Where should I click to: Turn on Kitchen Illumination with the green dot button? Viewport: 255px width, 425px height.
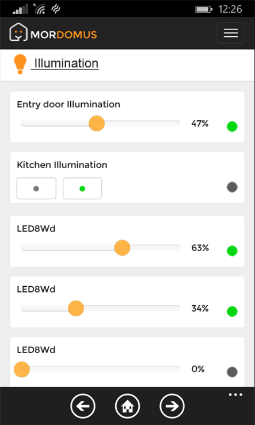click(82, 188)
